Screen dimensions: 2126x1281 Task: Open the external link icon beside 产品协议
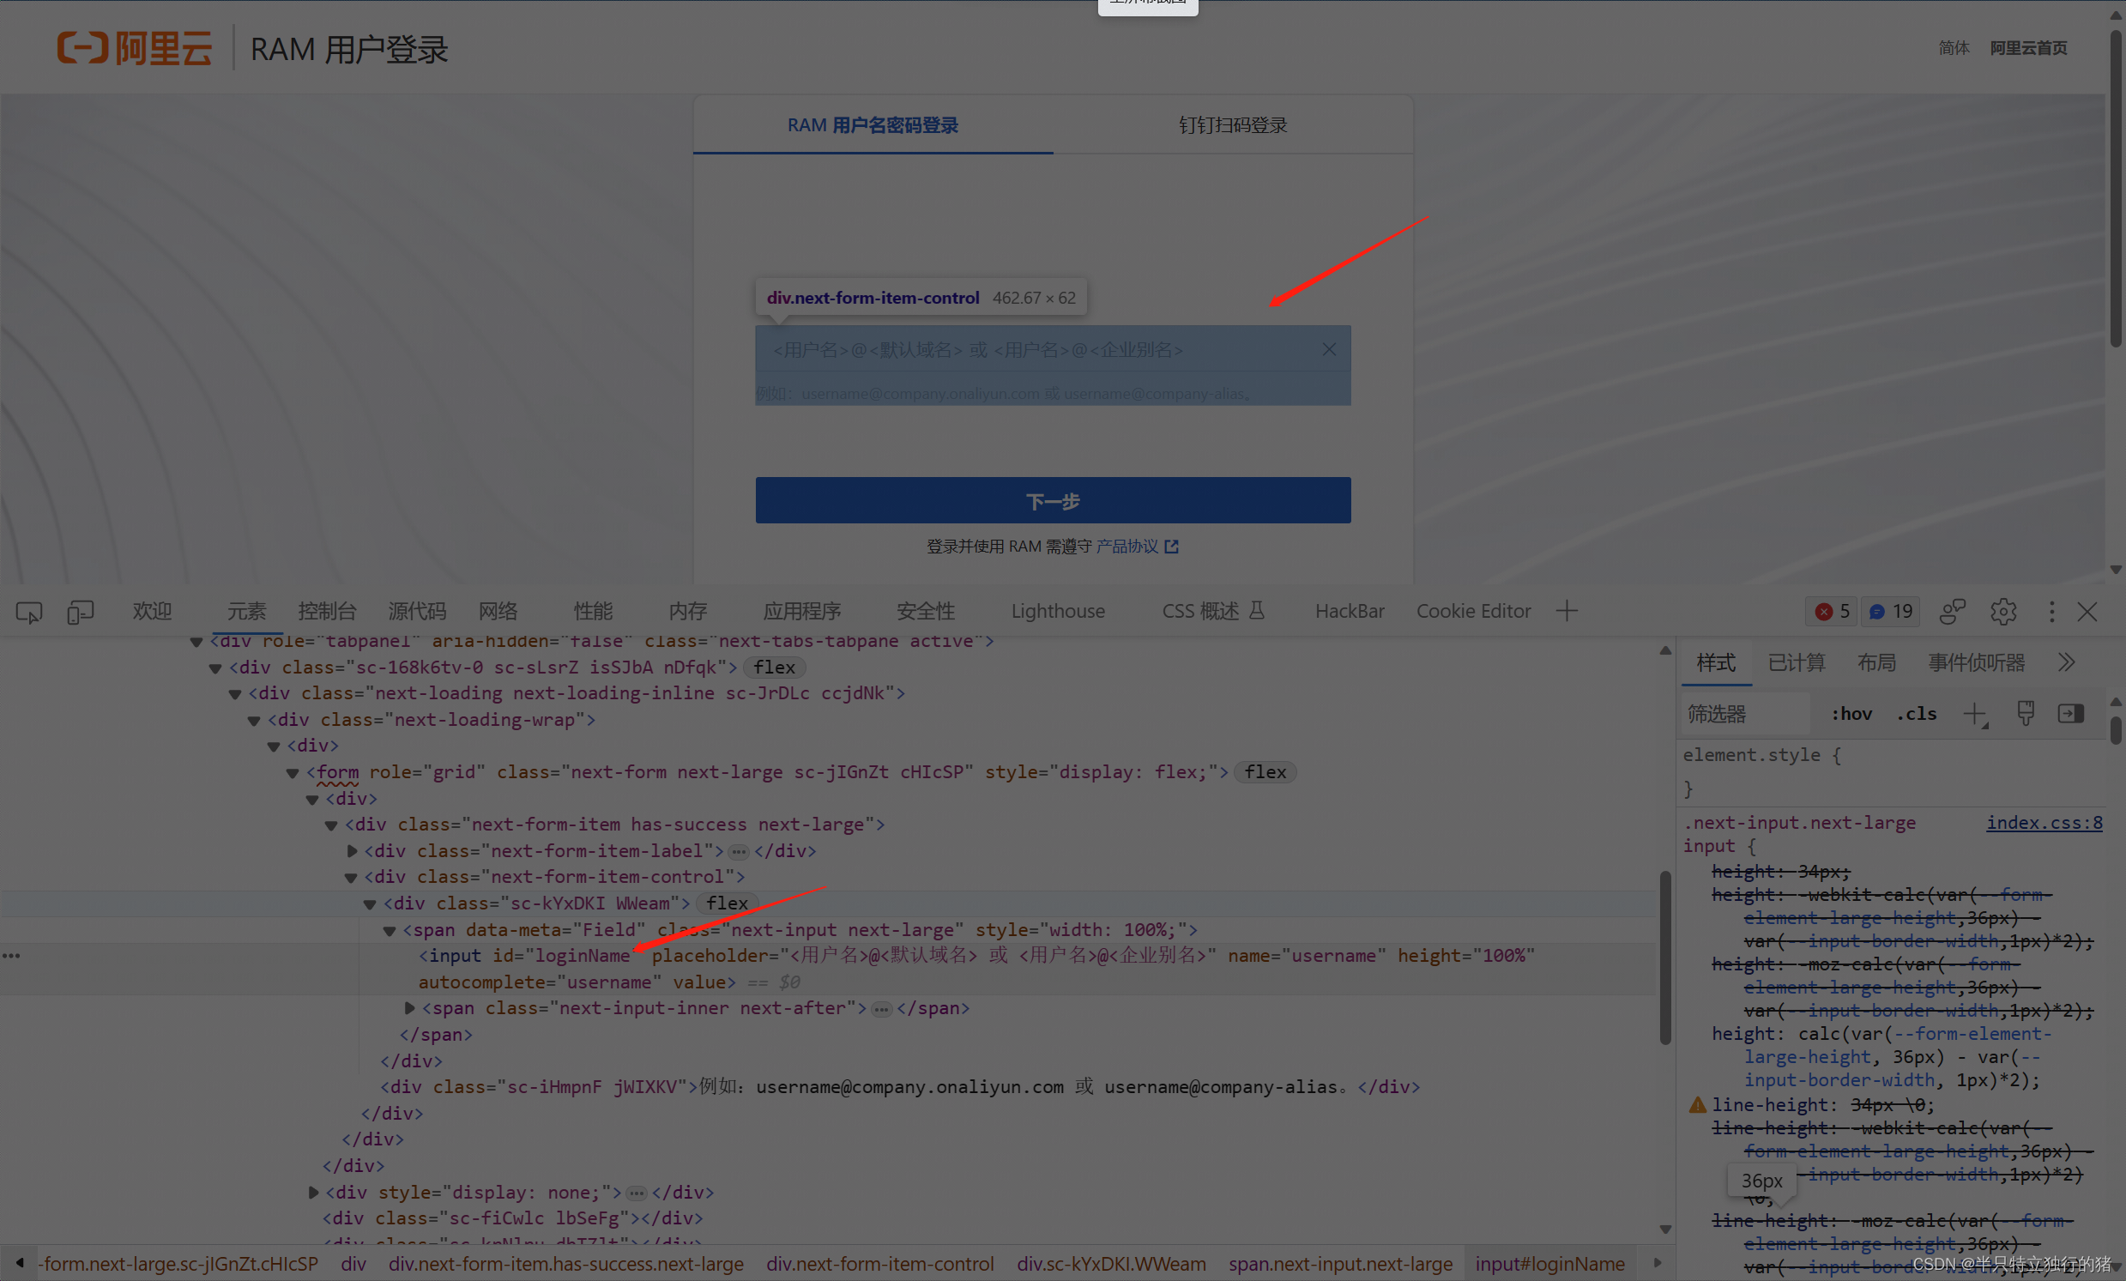point(1171,546)
